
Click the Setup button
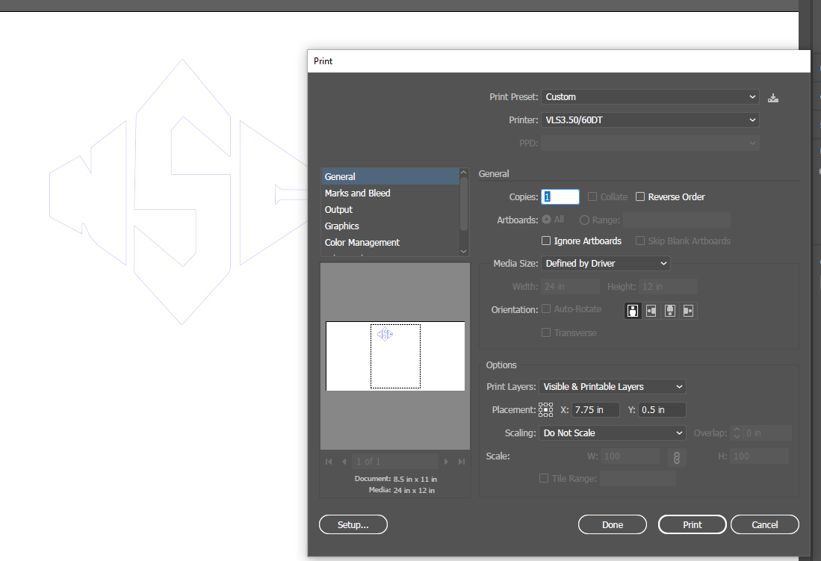[353, 524]
